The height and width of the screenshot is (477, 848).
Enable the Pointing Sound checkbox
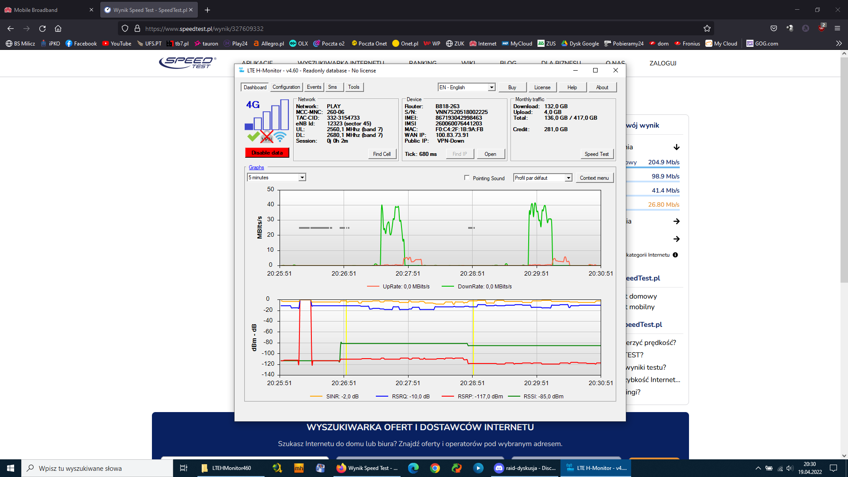click(x=467, y=178)
